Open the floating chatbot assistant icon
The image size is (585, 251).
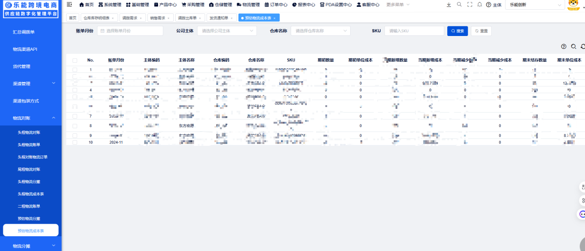pos(582,214)
